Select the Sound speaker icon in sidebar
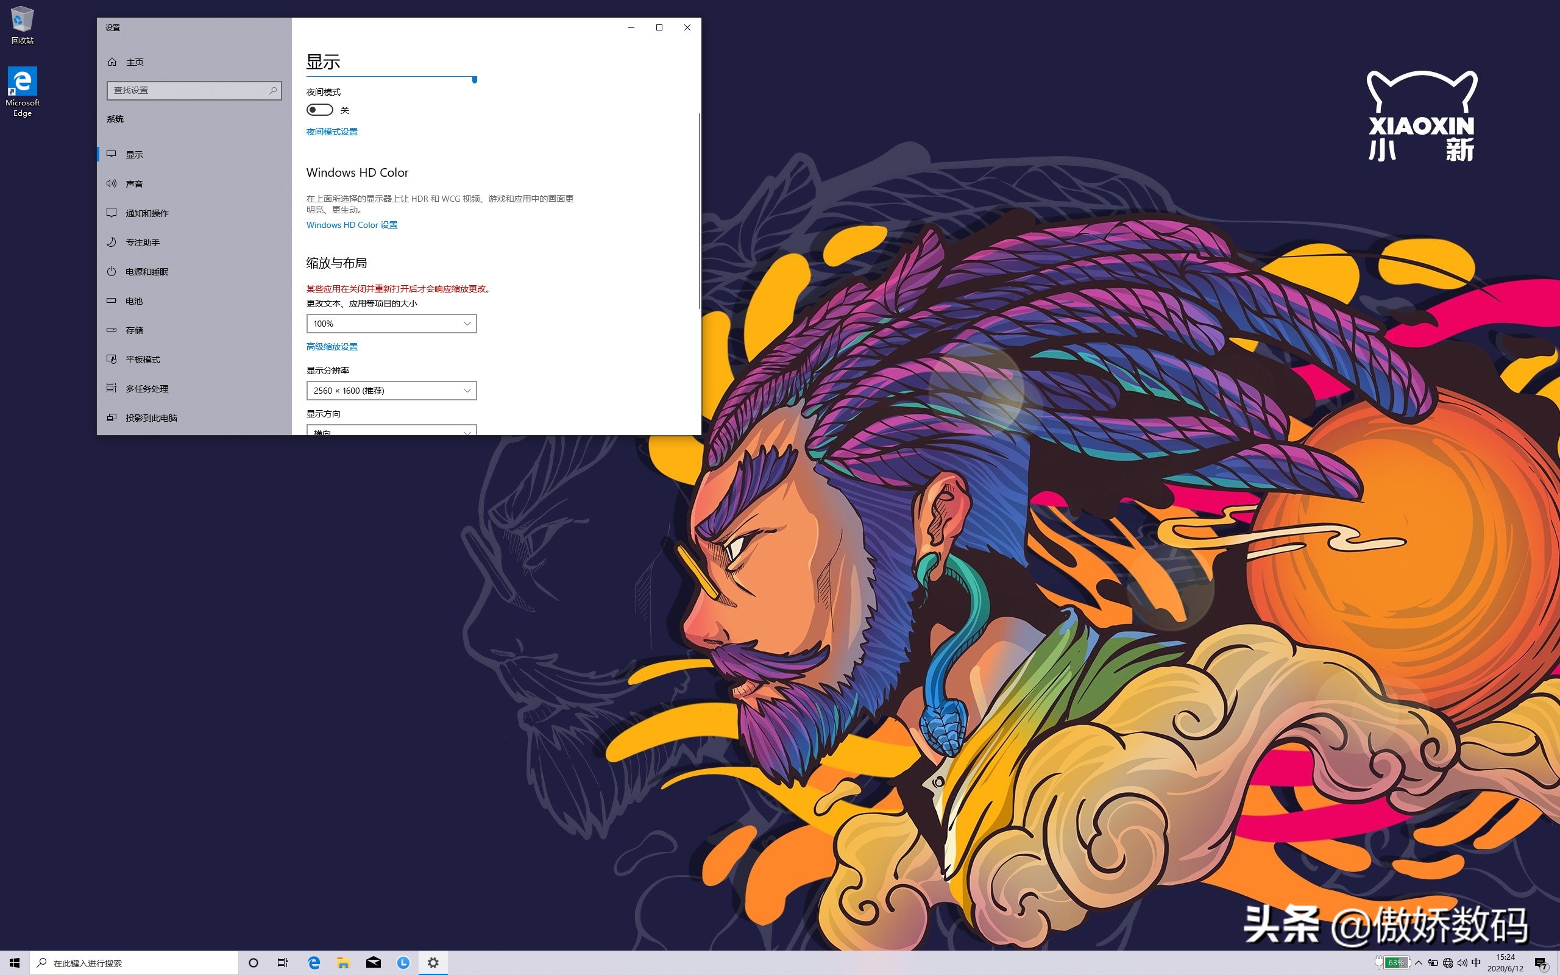 point(112,184)
